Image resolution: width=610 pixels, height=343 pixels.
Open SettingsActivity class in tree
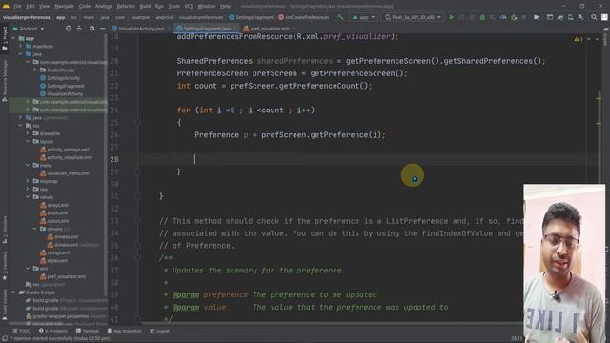tap(62, 78)
